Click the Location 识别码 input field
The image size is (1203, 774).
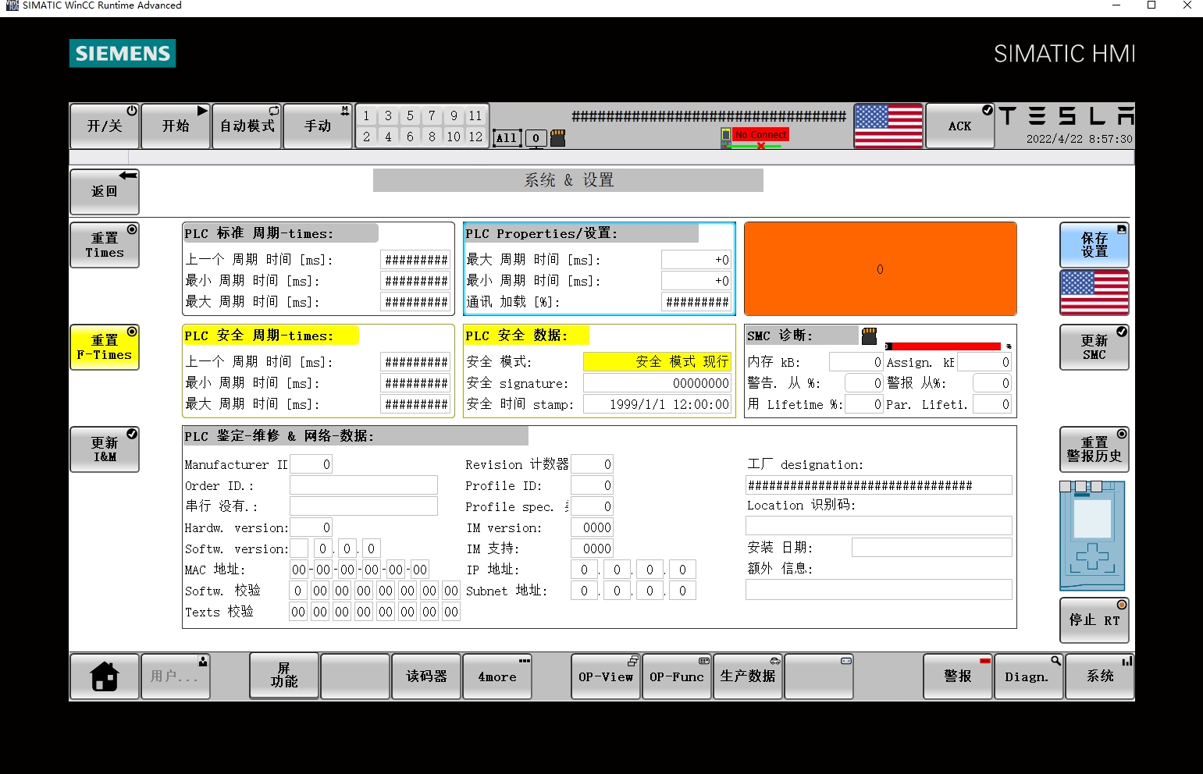point(879,526)
